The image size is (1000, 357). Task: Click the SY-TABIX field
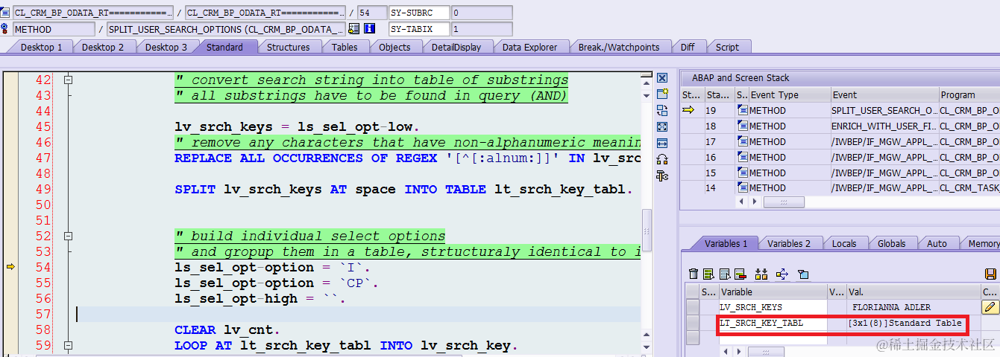[x=420, y=29]
